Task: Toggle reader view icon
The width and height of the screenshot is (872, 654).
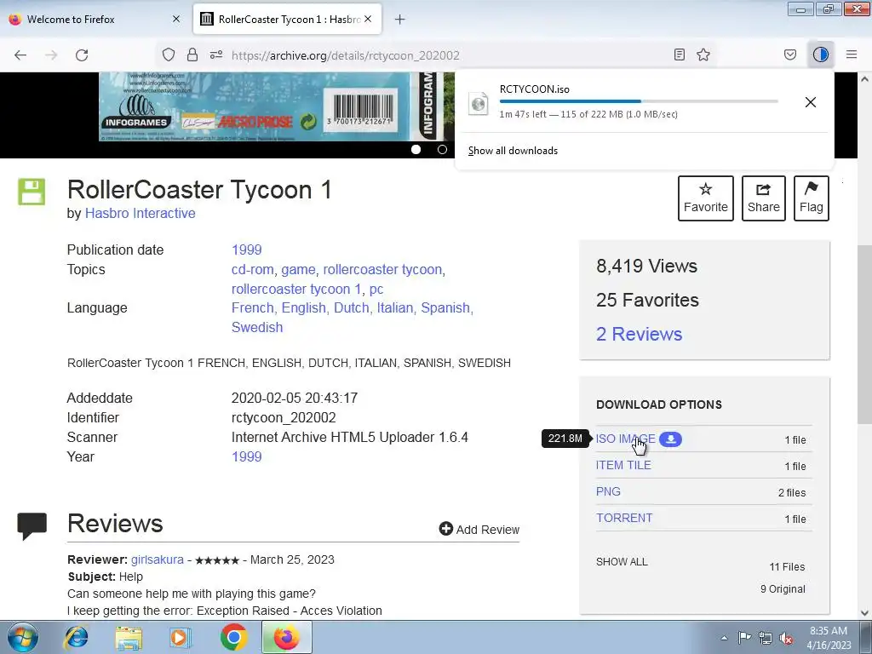Action: click(x=679, y=55)
